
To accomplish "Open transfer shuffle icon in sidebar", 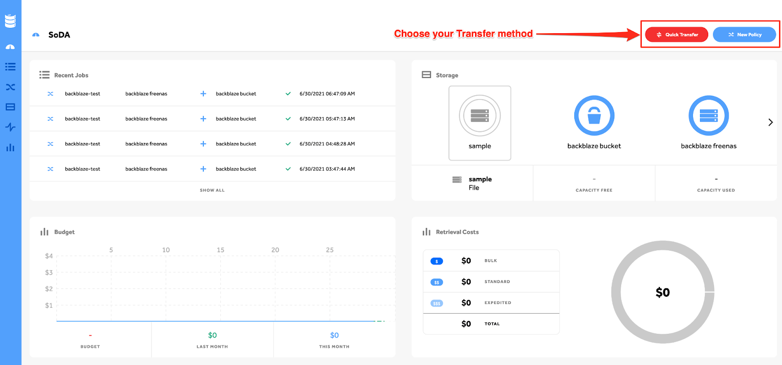I will click(10, 87).
